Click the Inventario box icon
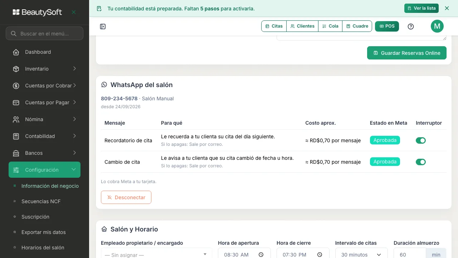 (x=16, y=69)
